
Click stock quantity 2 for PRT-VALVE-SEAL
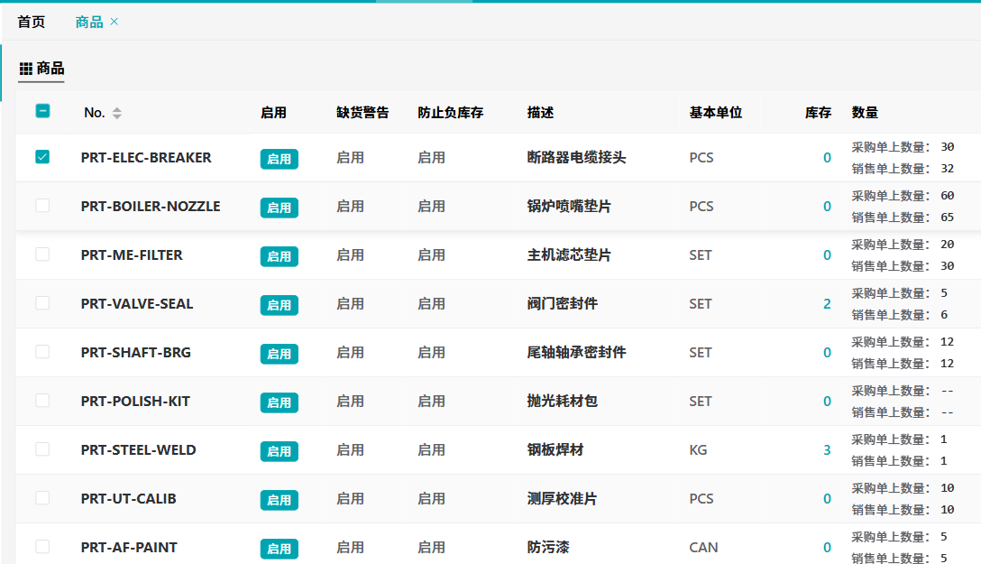point(827,304)
